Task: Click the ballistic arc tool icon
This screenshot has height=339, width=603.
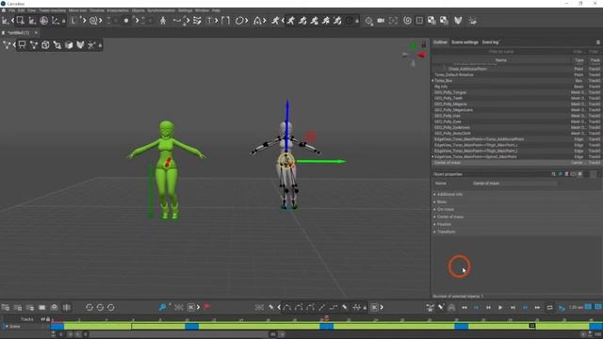Action: click(257, 21)
